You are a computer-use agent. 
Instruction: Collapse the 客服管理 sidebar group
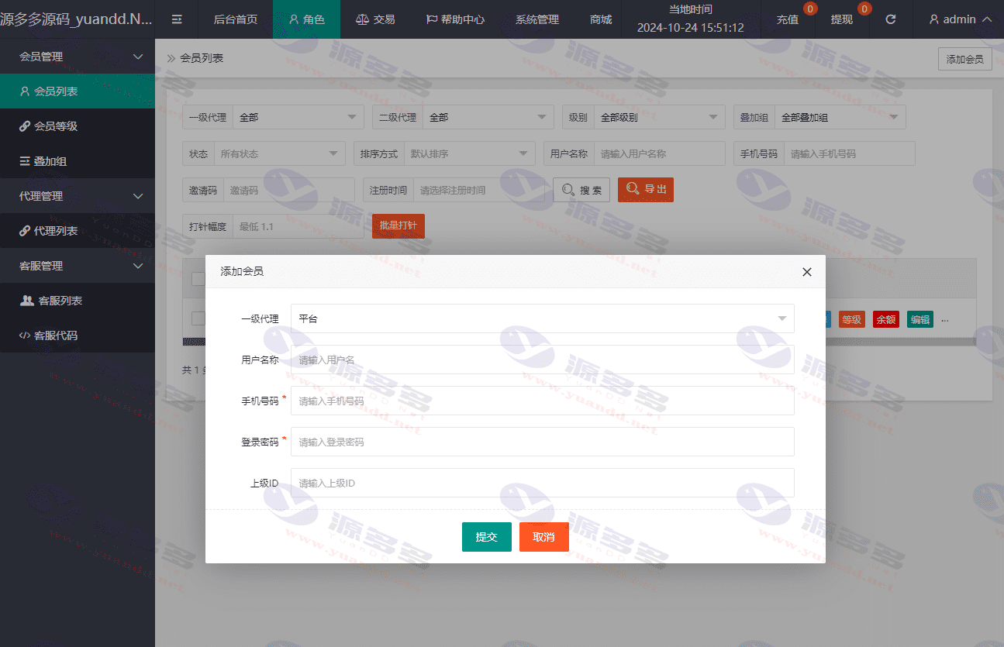point(78,266)
